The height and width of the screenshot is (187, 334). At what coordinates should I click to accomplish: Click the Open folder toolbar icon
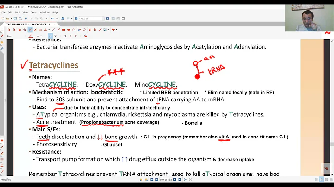(8, 19)
